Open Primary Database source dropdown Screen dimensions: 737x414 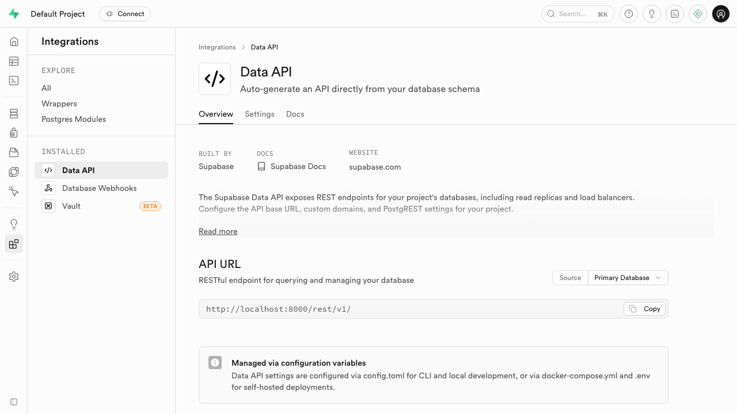[628, 278]
